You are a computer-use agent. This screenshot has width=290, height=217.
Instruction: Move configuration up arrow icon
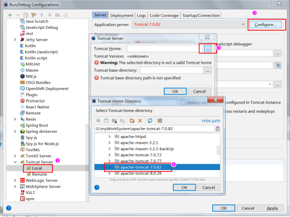tap(42, 15)
